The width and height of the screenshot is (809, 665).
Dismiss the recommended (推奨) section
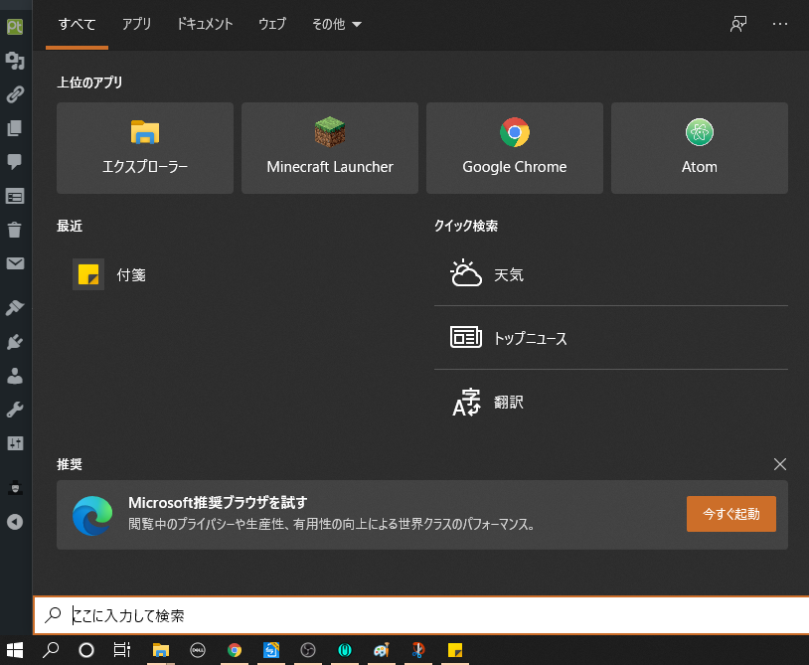780,464
